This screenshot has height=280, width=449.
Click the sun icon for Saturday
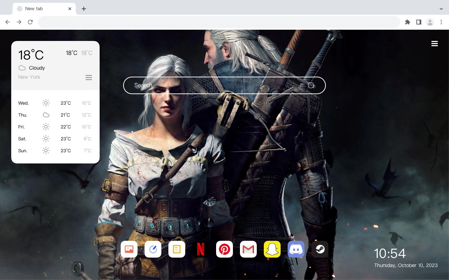[46, 139]
